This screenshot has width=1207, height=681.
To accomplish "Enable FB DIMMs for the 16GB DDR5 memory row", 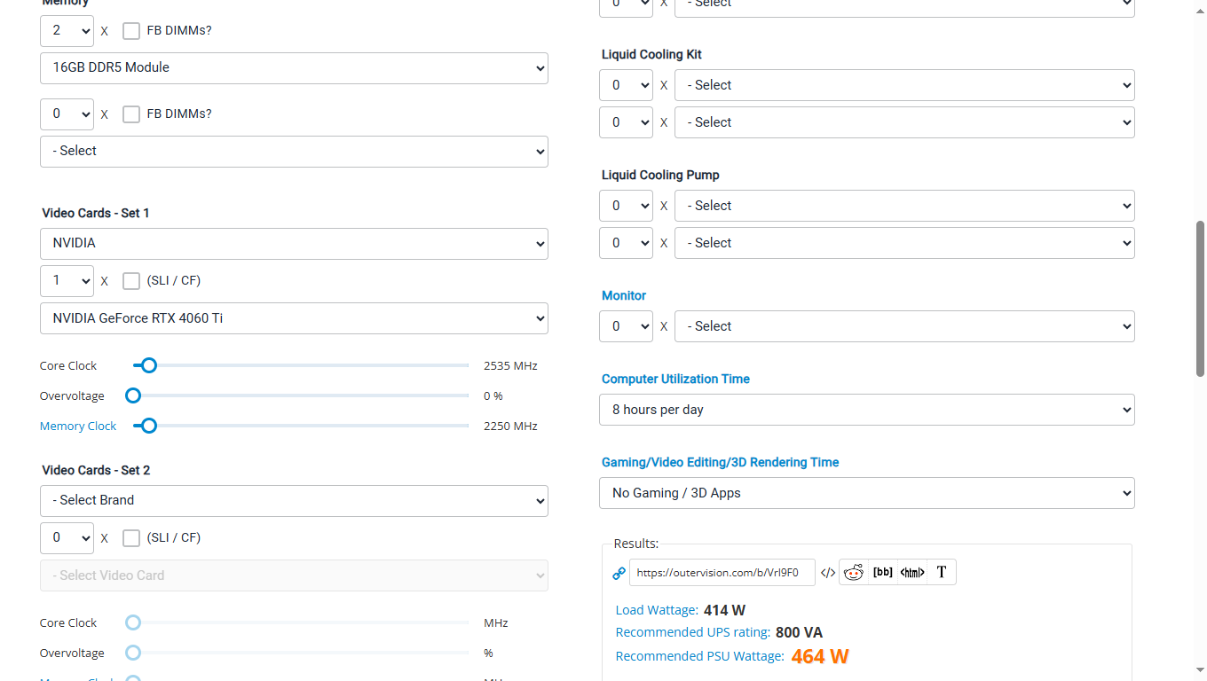I will tap(131, 31).
